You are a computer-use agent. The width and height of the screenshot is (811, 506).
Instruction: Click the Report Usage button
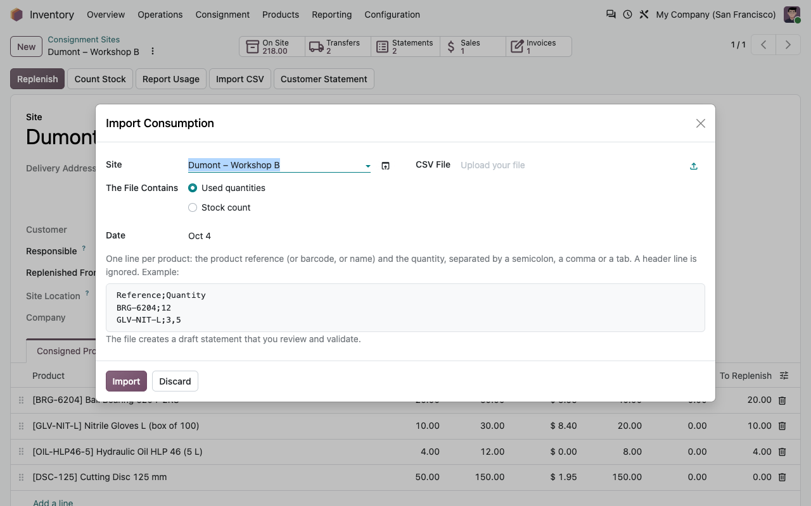(x=171, y=79)
